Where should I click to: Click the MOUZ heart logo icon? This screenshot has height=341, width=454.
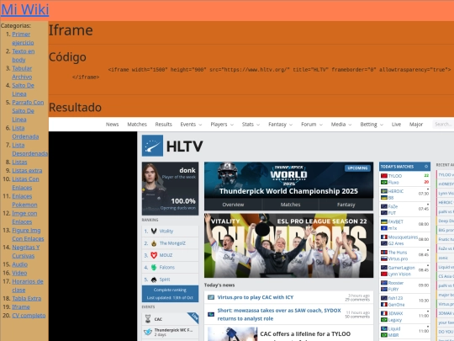tap(154, 255)
